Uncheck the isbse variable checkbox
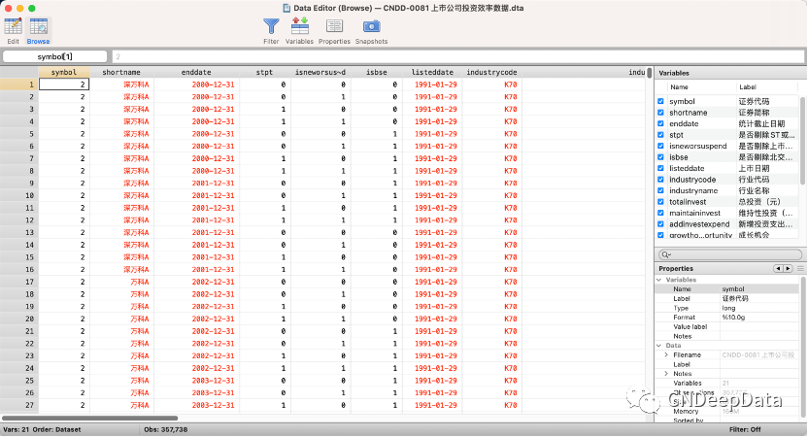Image resolution: width=808 pixels, height=437 pixels. [660, 157]
